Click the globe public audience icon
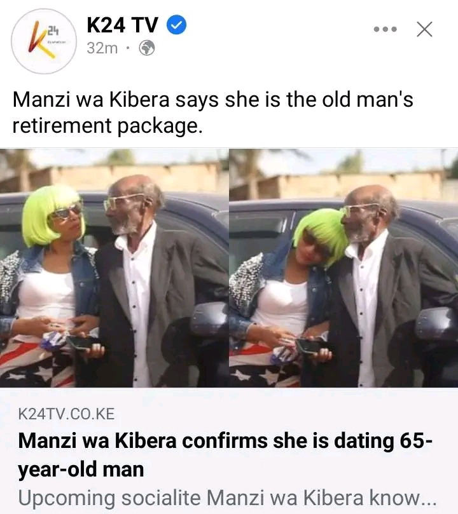The height and width of the screenshot is (514, 458). point(147,48)
